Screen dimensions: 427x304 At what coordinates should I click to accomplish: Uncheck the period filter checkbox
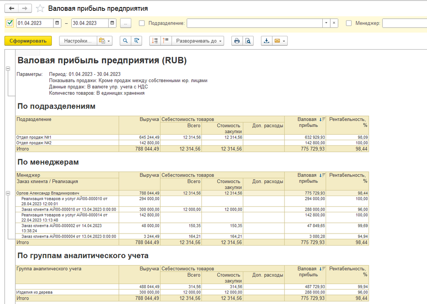coord(10,23)
